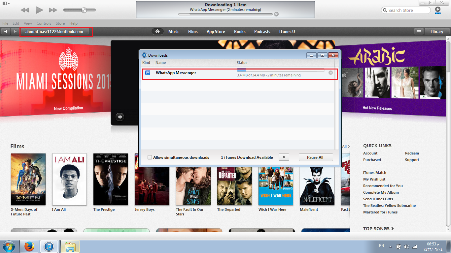Return to the Library
This screenshot has width=451, height=253.
click(x=437, y=32)
